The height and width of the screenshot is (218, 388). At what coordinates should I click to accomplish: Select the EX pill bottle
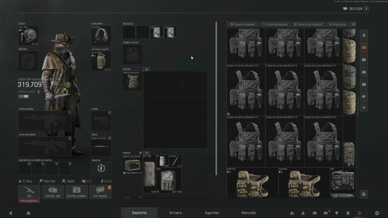pos(162,161)
